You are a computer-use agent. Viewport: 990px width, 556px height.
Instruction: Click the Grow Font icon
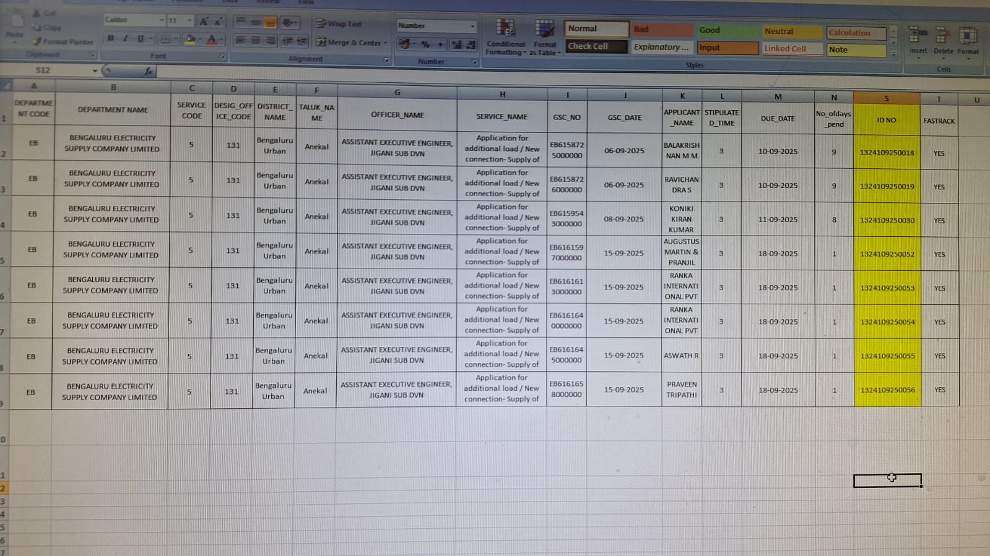click(203, 21)
